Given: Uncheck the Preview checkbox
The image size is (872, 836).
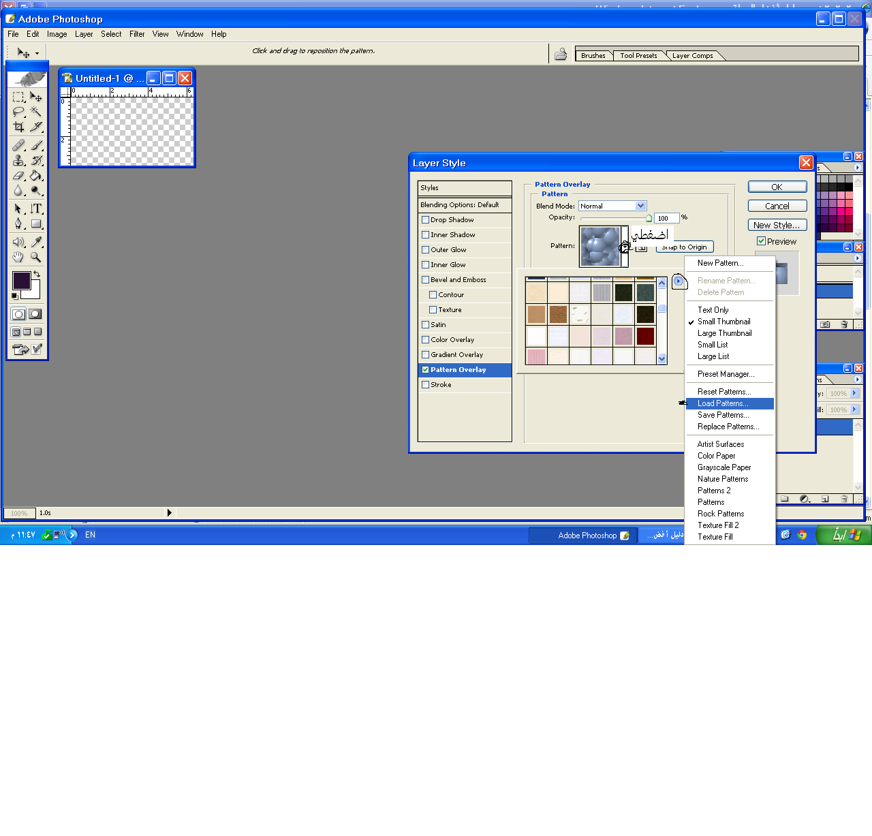Looking at the screenshot, I should point(762,241).
